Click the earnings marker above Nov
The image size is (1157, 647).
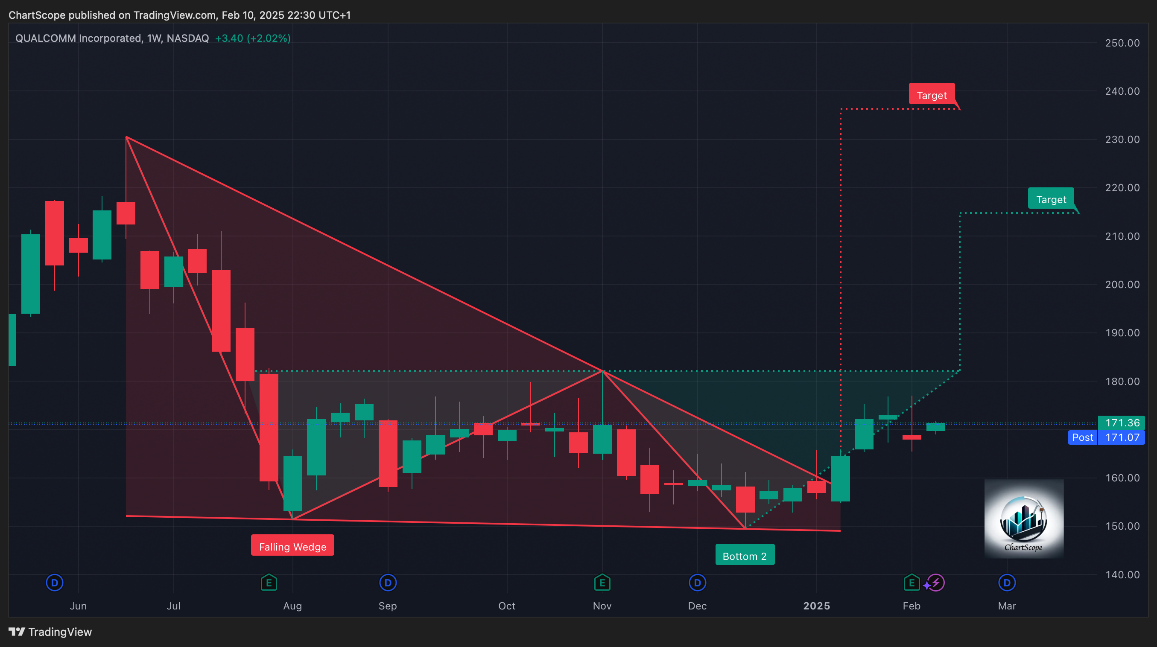coord(602,583)
